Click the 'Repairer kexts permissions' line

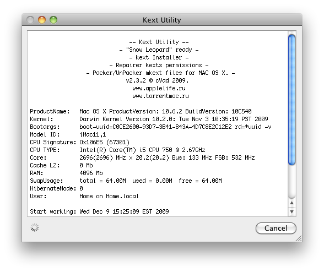159,66
